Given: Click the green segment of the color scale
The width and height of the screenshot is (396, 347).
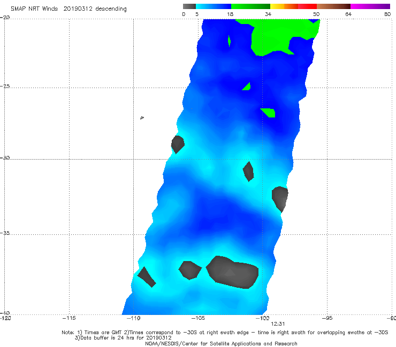Looking at the screenshot, I should (250, 6).
